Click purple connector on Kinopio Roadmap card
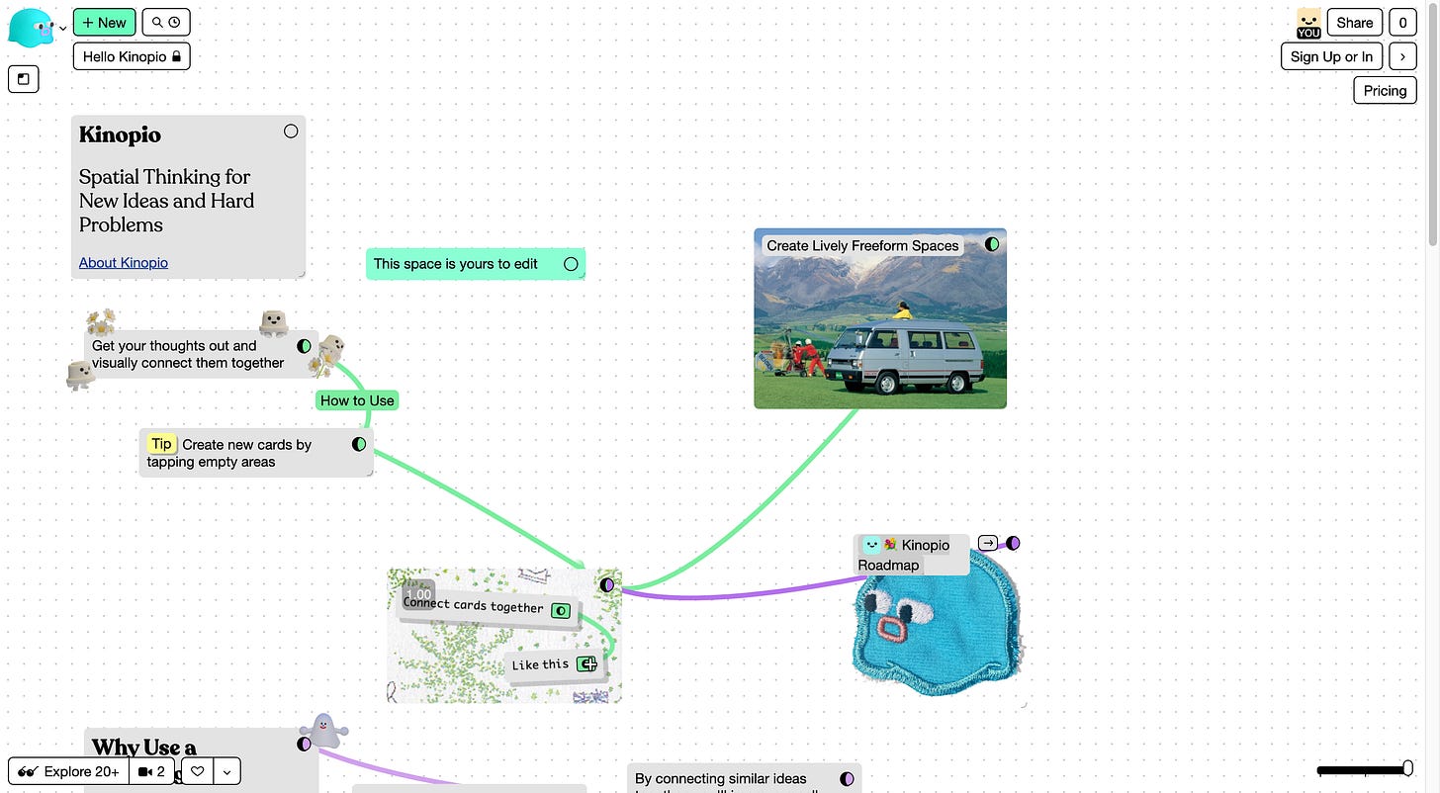1440x793 pixels. tap(1013, 543)
